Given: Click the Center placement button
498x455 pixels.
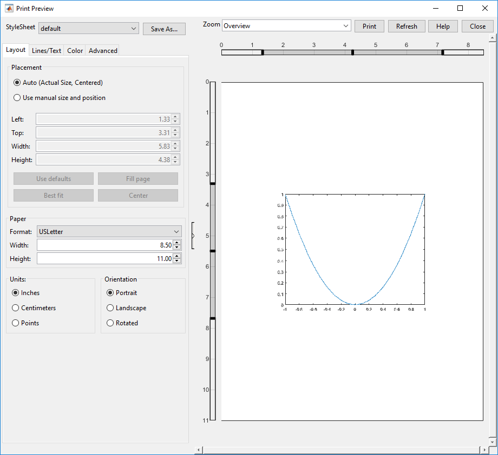Looking at the screenshot, I should [x=138, y=196].
